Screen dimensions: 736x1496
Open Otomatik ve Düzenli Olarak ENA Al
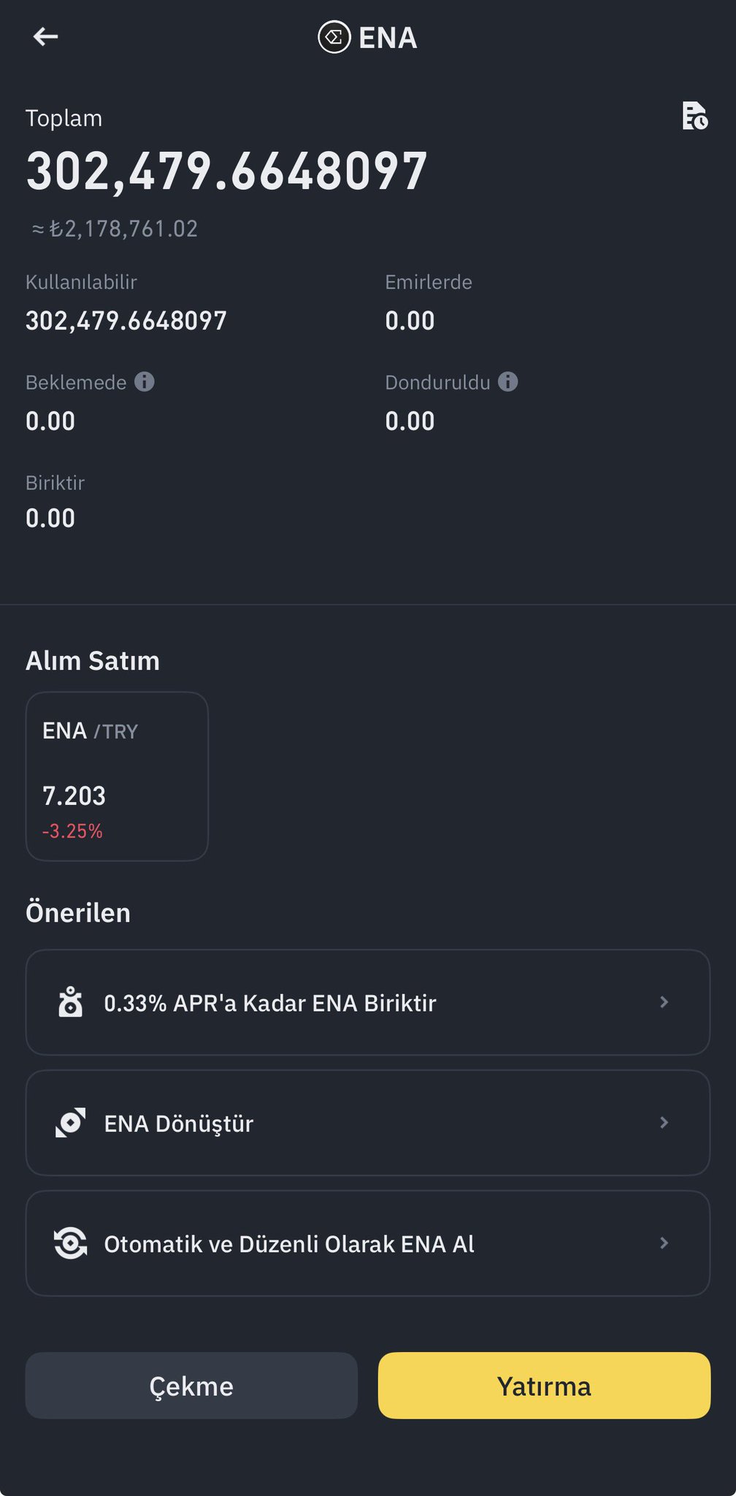(x=289, y=1244)
